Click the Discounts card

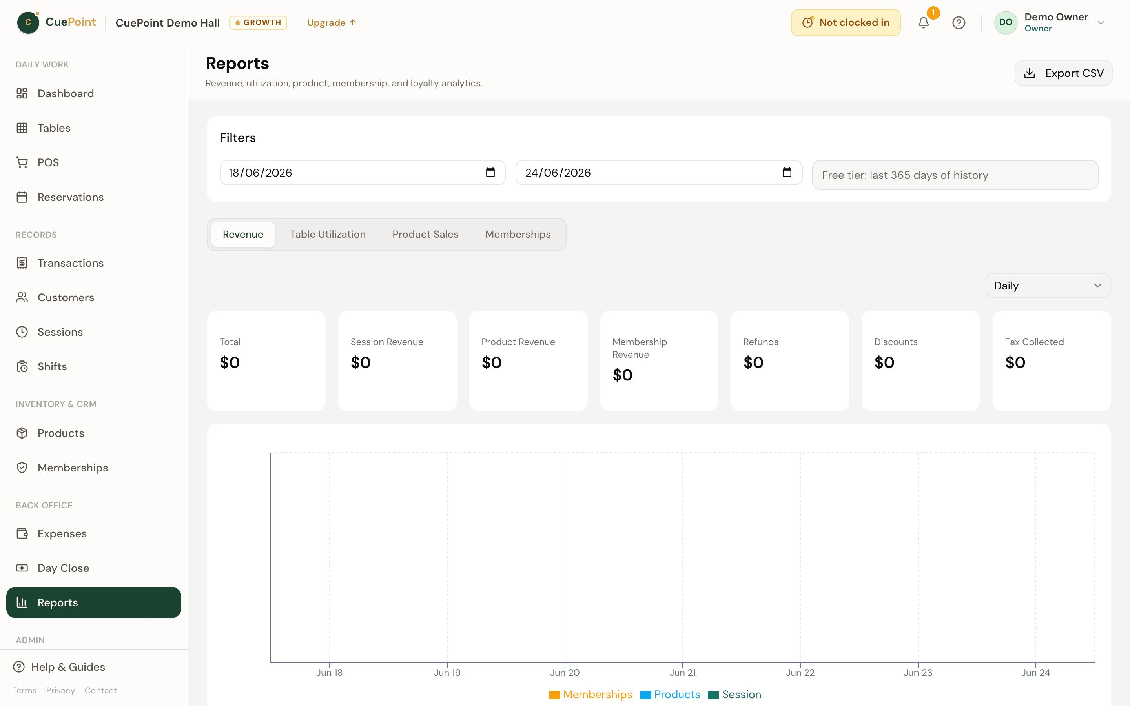coord(921,361)
